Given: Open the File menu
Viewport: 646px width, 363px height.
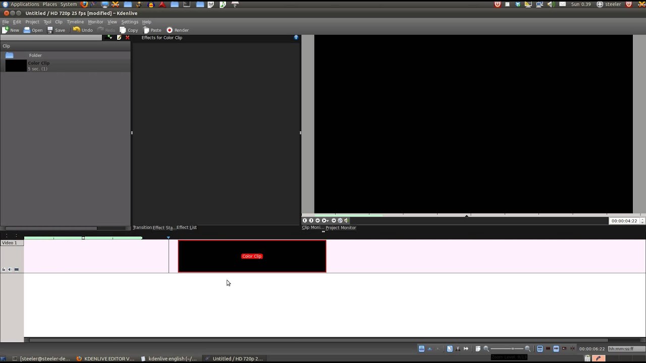Looking at the screenshot, I should [6, 22].
